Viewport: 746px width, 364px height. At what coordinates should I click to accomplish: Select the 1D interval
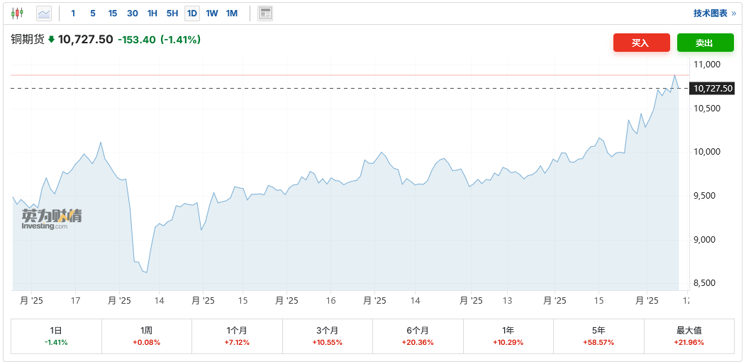(191, 13)
